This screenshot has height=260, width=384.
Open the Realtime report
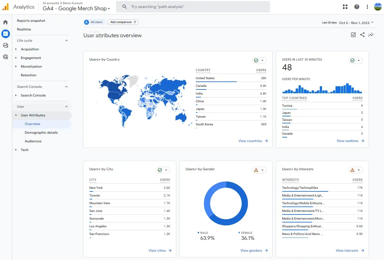point(24,29)
